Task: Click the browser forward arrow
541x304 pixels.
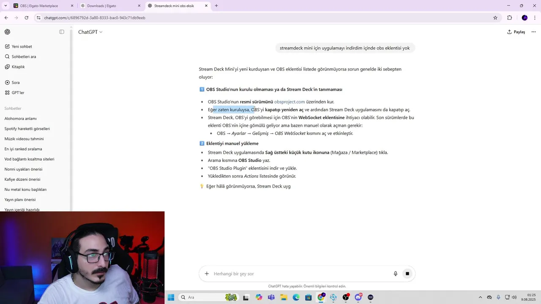Action: pos(16,18)
